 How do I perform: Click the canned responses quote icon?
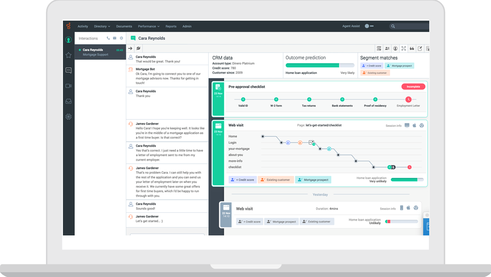click(x=411, y=49)
